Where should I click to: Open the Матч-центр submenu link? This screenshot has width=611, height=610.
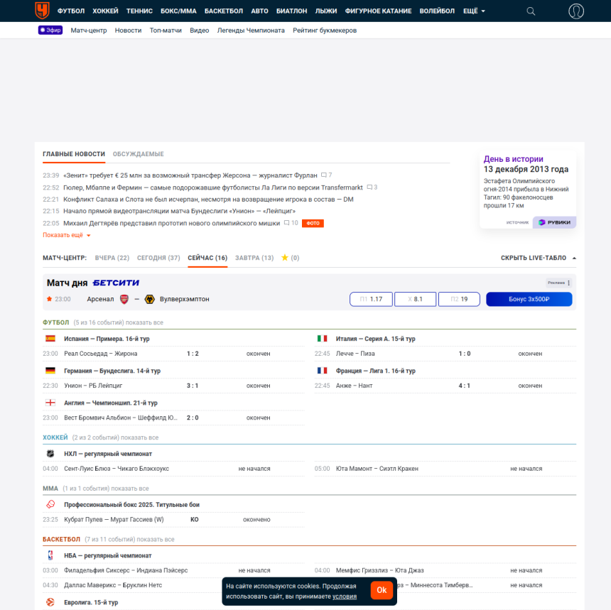89,31
